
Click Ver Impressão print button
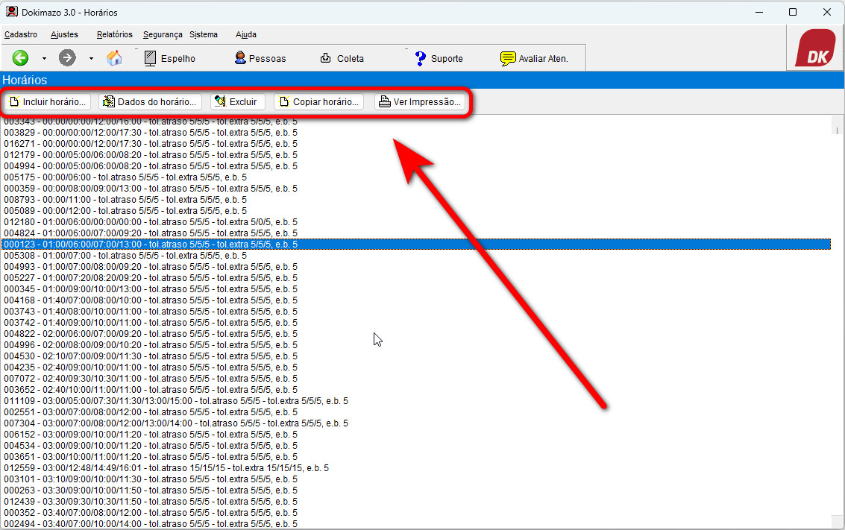(x=421, y=101)
